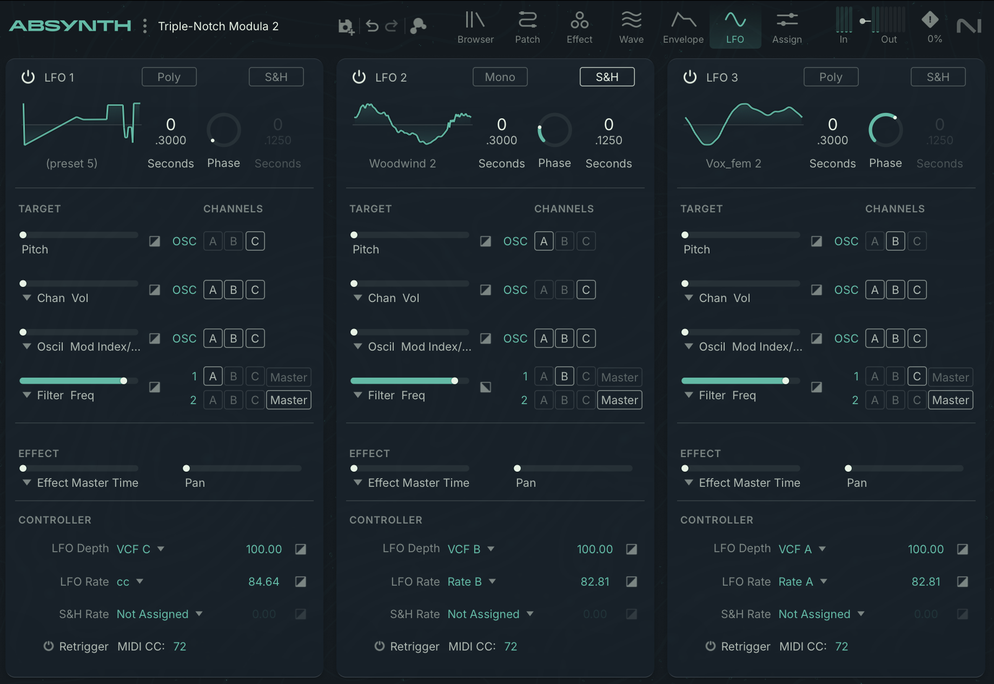Open the Browser view
The width and height of the screenshot is (994, 684).
(x=475, y=26)
